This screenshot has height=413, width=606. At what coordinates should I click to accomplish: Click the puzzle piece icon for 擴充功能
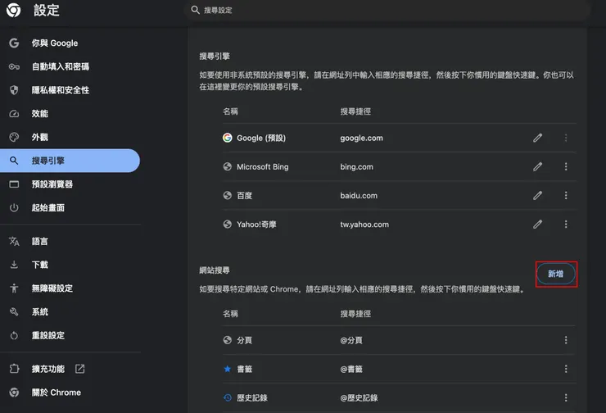pos(14,369)
